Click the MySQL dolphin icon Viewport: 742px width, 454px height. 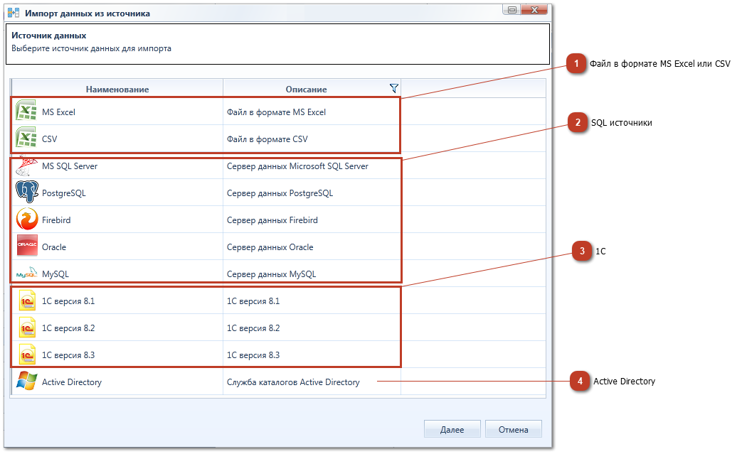click(26, 273)
